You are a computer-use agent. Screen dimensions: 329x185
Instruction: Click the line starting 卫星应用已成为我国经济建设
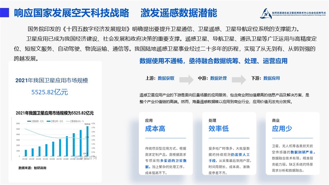click(171, 39)
